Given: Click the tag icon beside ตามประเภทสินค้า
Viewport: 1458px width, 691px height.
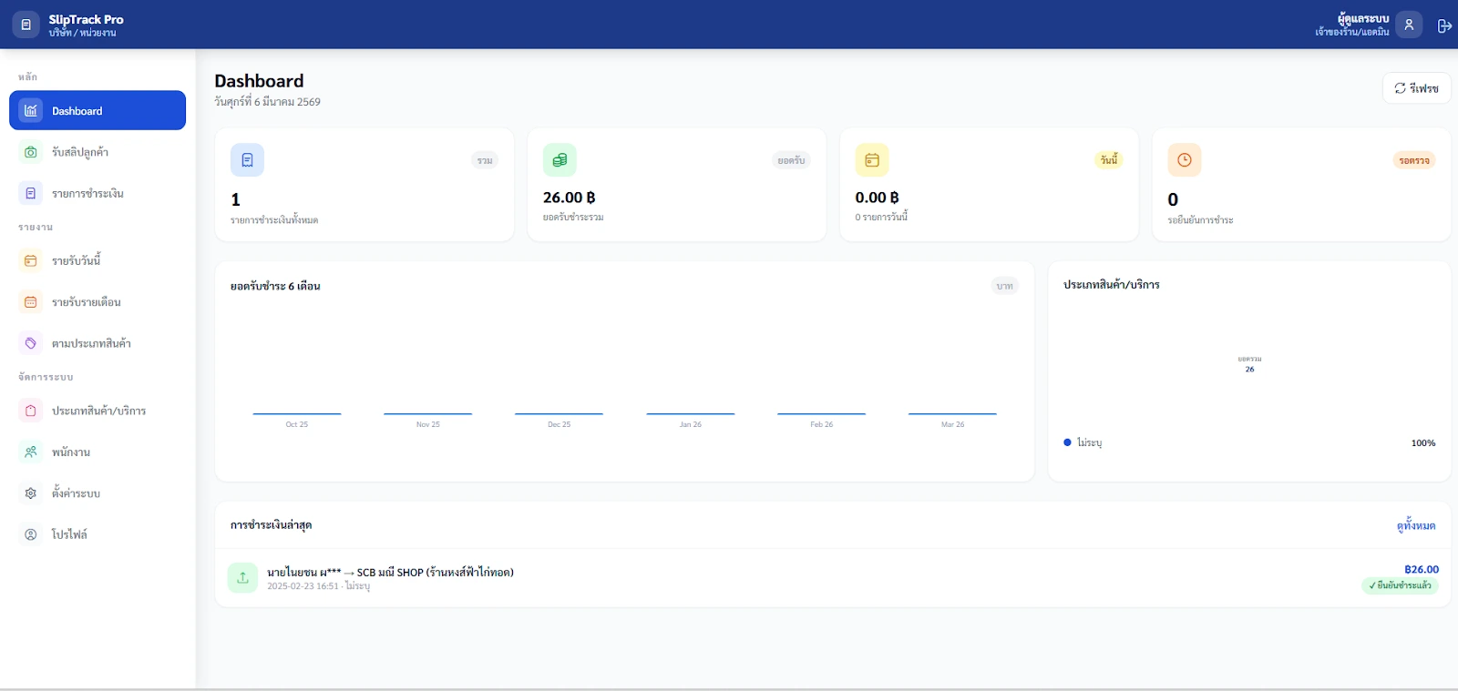Looking at the screenshot, I should 31,343.
